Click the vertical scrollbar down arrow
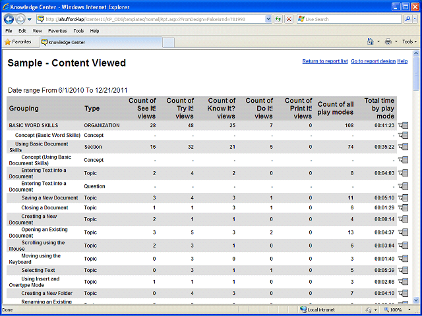Image resolution: width=422 pixels, height=316 pixels. [x=416, y=300]
